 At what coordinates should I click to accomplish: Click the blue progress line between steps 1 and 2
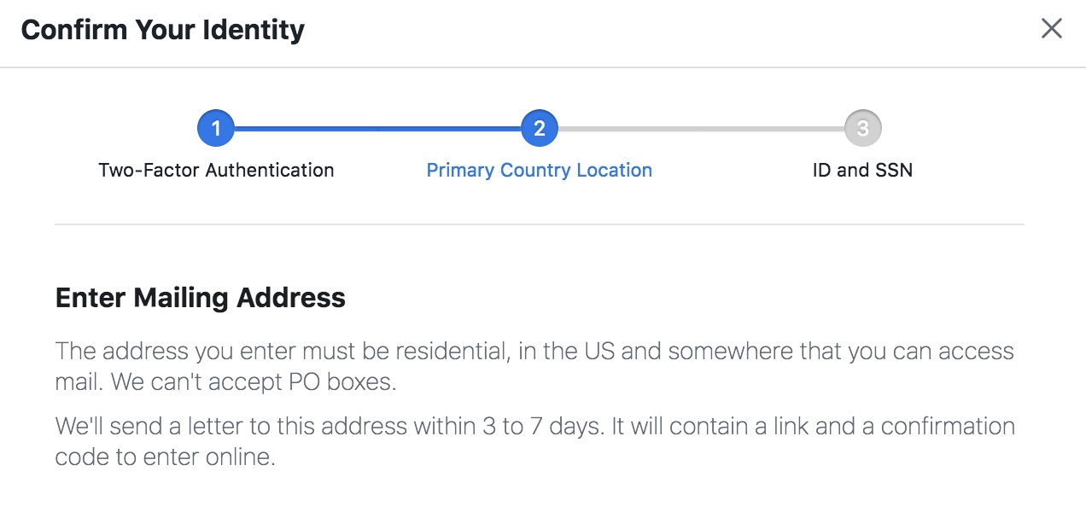click(377, 129)
